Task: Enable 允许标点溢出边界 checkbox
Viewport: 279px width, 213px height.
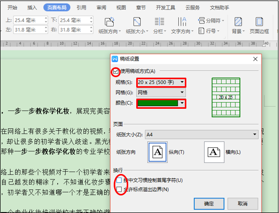Action: click(x=119, y=189)
